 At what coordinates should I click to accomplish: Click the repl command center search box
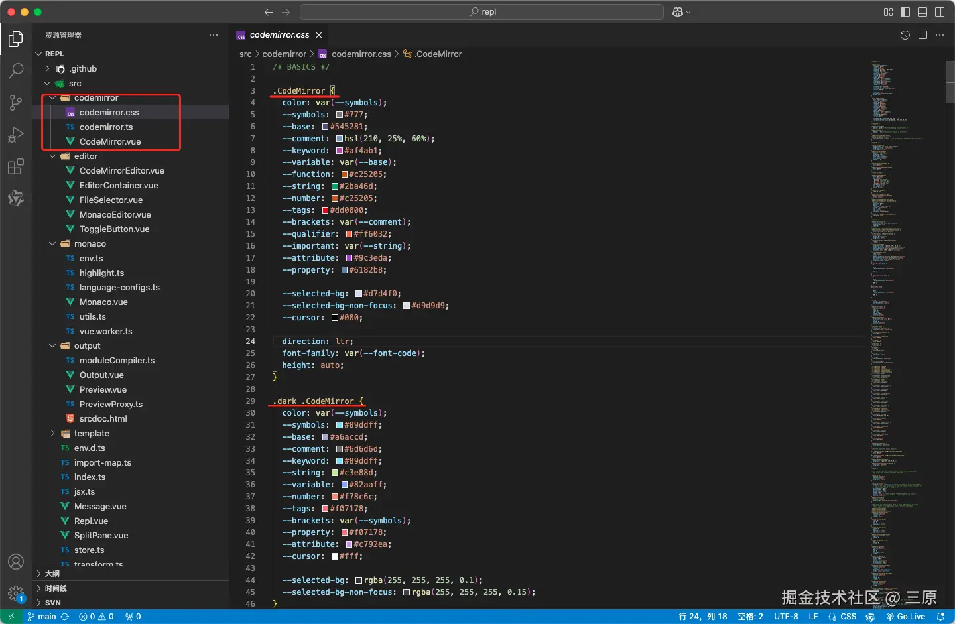481,12
